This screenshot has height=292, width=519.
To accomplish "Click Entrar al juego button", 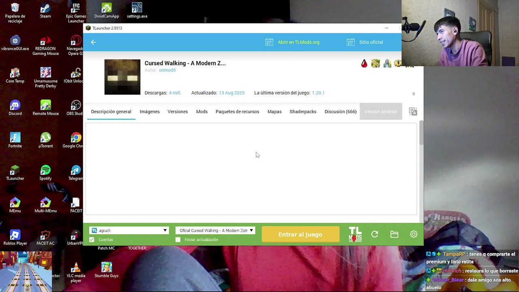I will coord(300,234).
